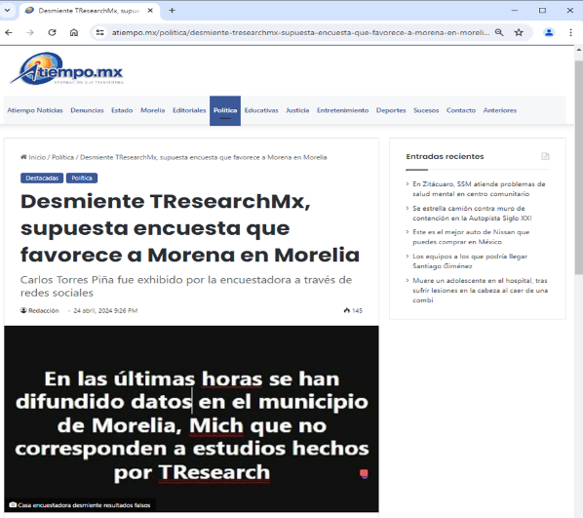The image size is (583, 518).
Task: Open the browser home page icon
Action: click(74, 33)
